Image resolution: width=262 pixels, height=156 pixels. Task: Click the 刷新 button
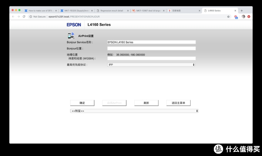click(x=146, y=103)
